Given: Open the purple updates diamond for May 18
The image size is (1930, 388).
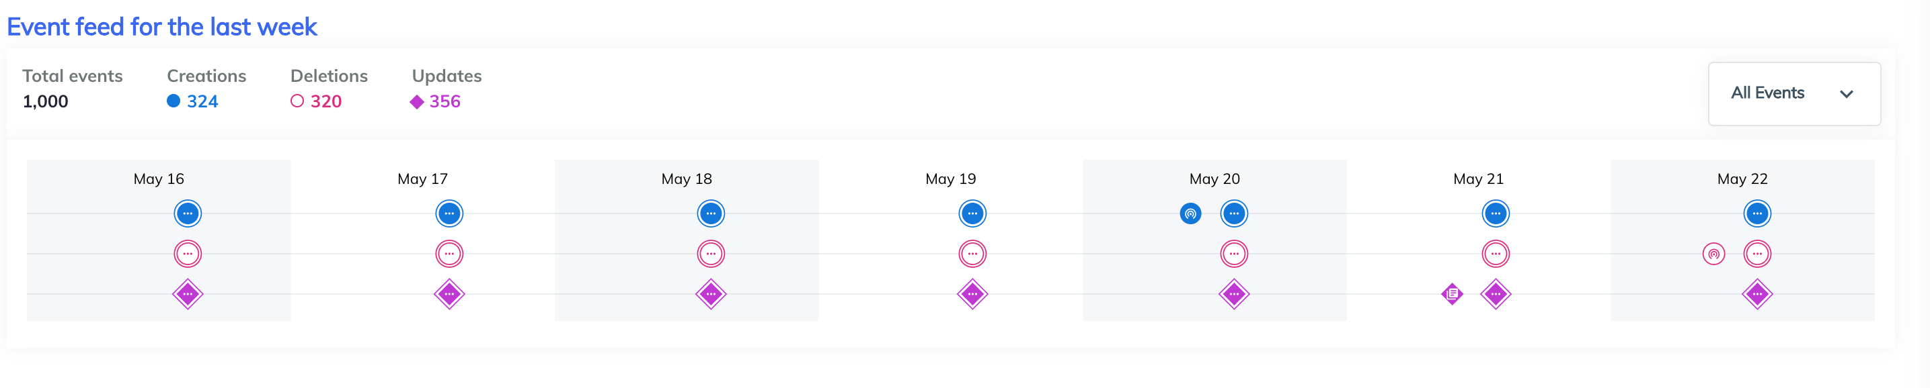Looking at the screenshot, I should pos(711,294).
